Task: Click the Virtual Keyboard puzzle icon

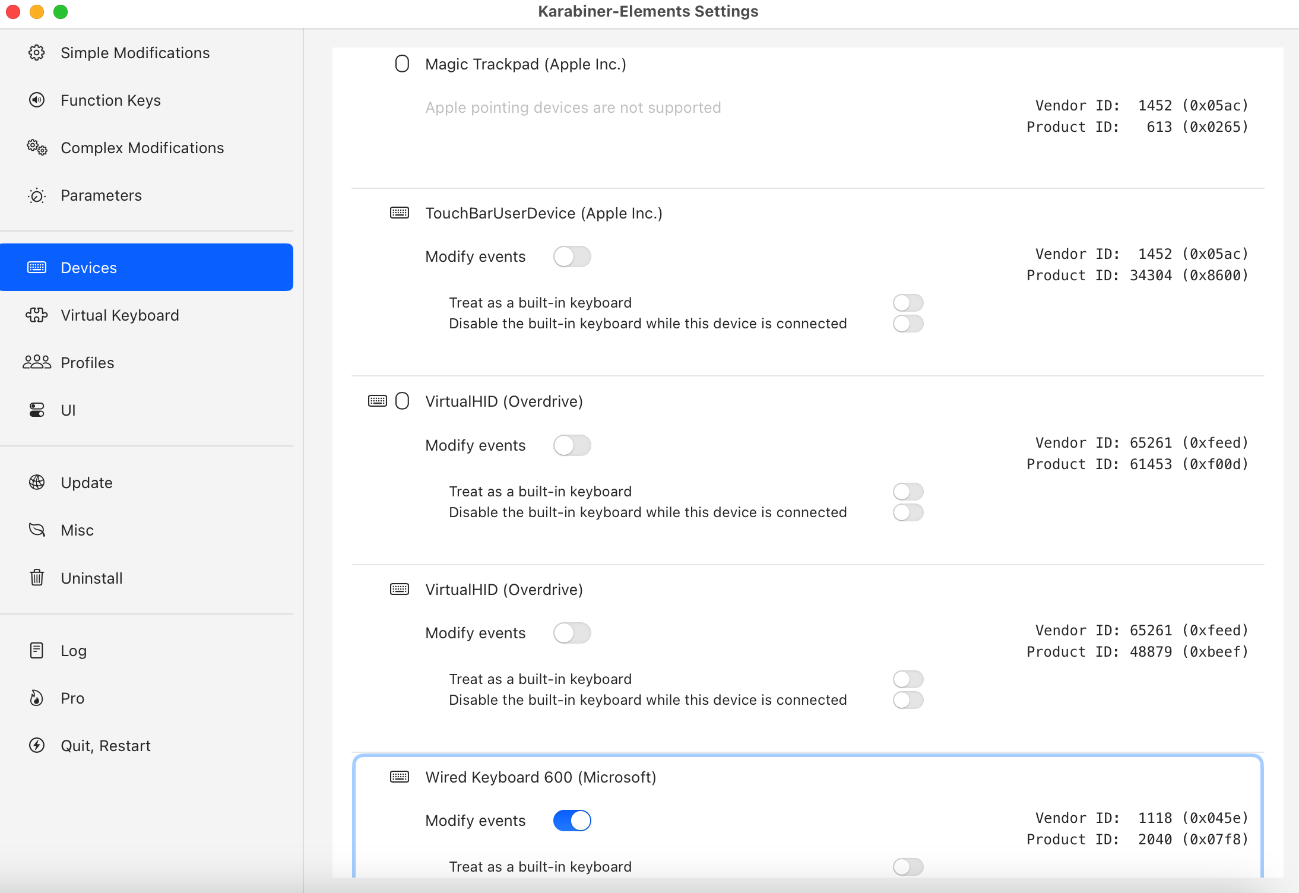Action: coord(37,315)
